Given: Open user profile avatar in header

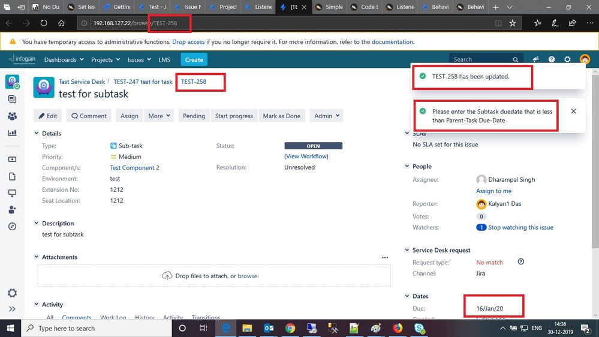Looking at the screenshot, I should click(585, 59).
